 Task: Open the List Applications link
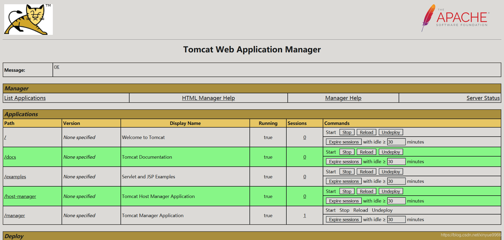25,98
